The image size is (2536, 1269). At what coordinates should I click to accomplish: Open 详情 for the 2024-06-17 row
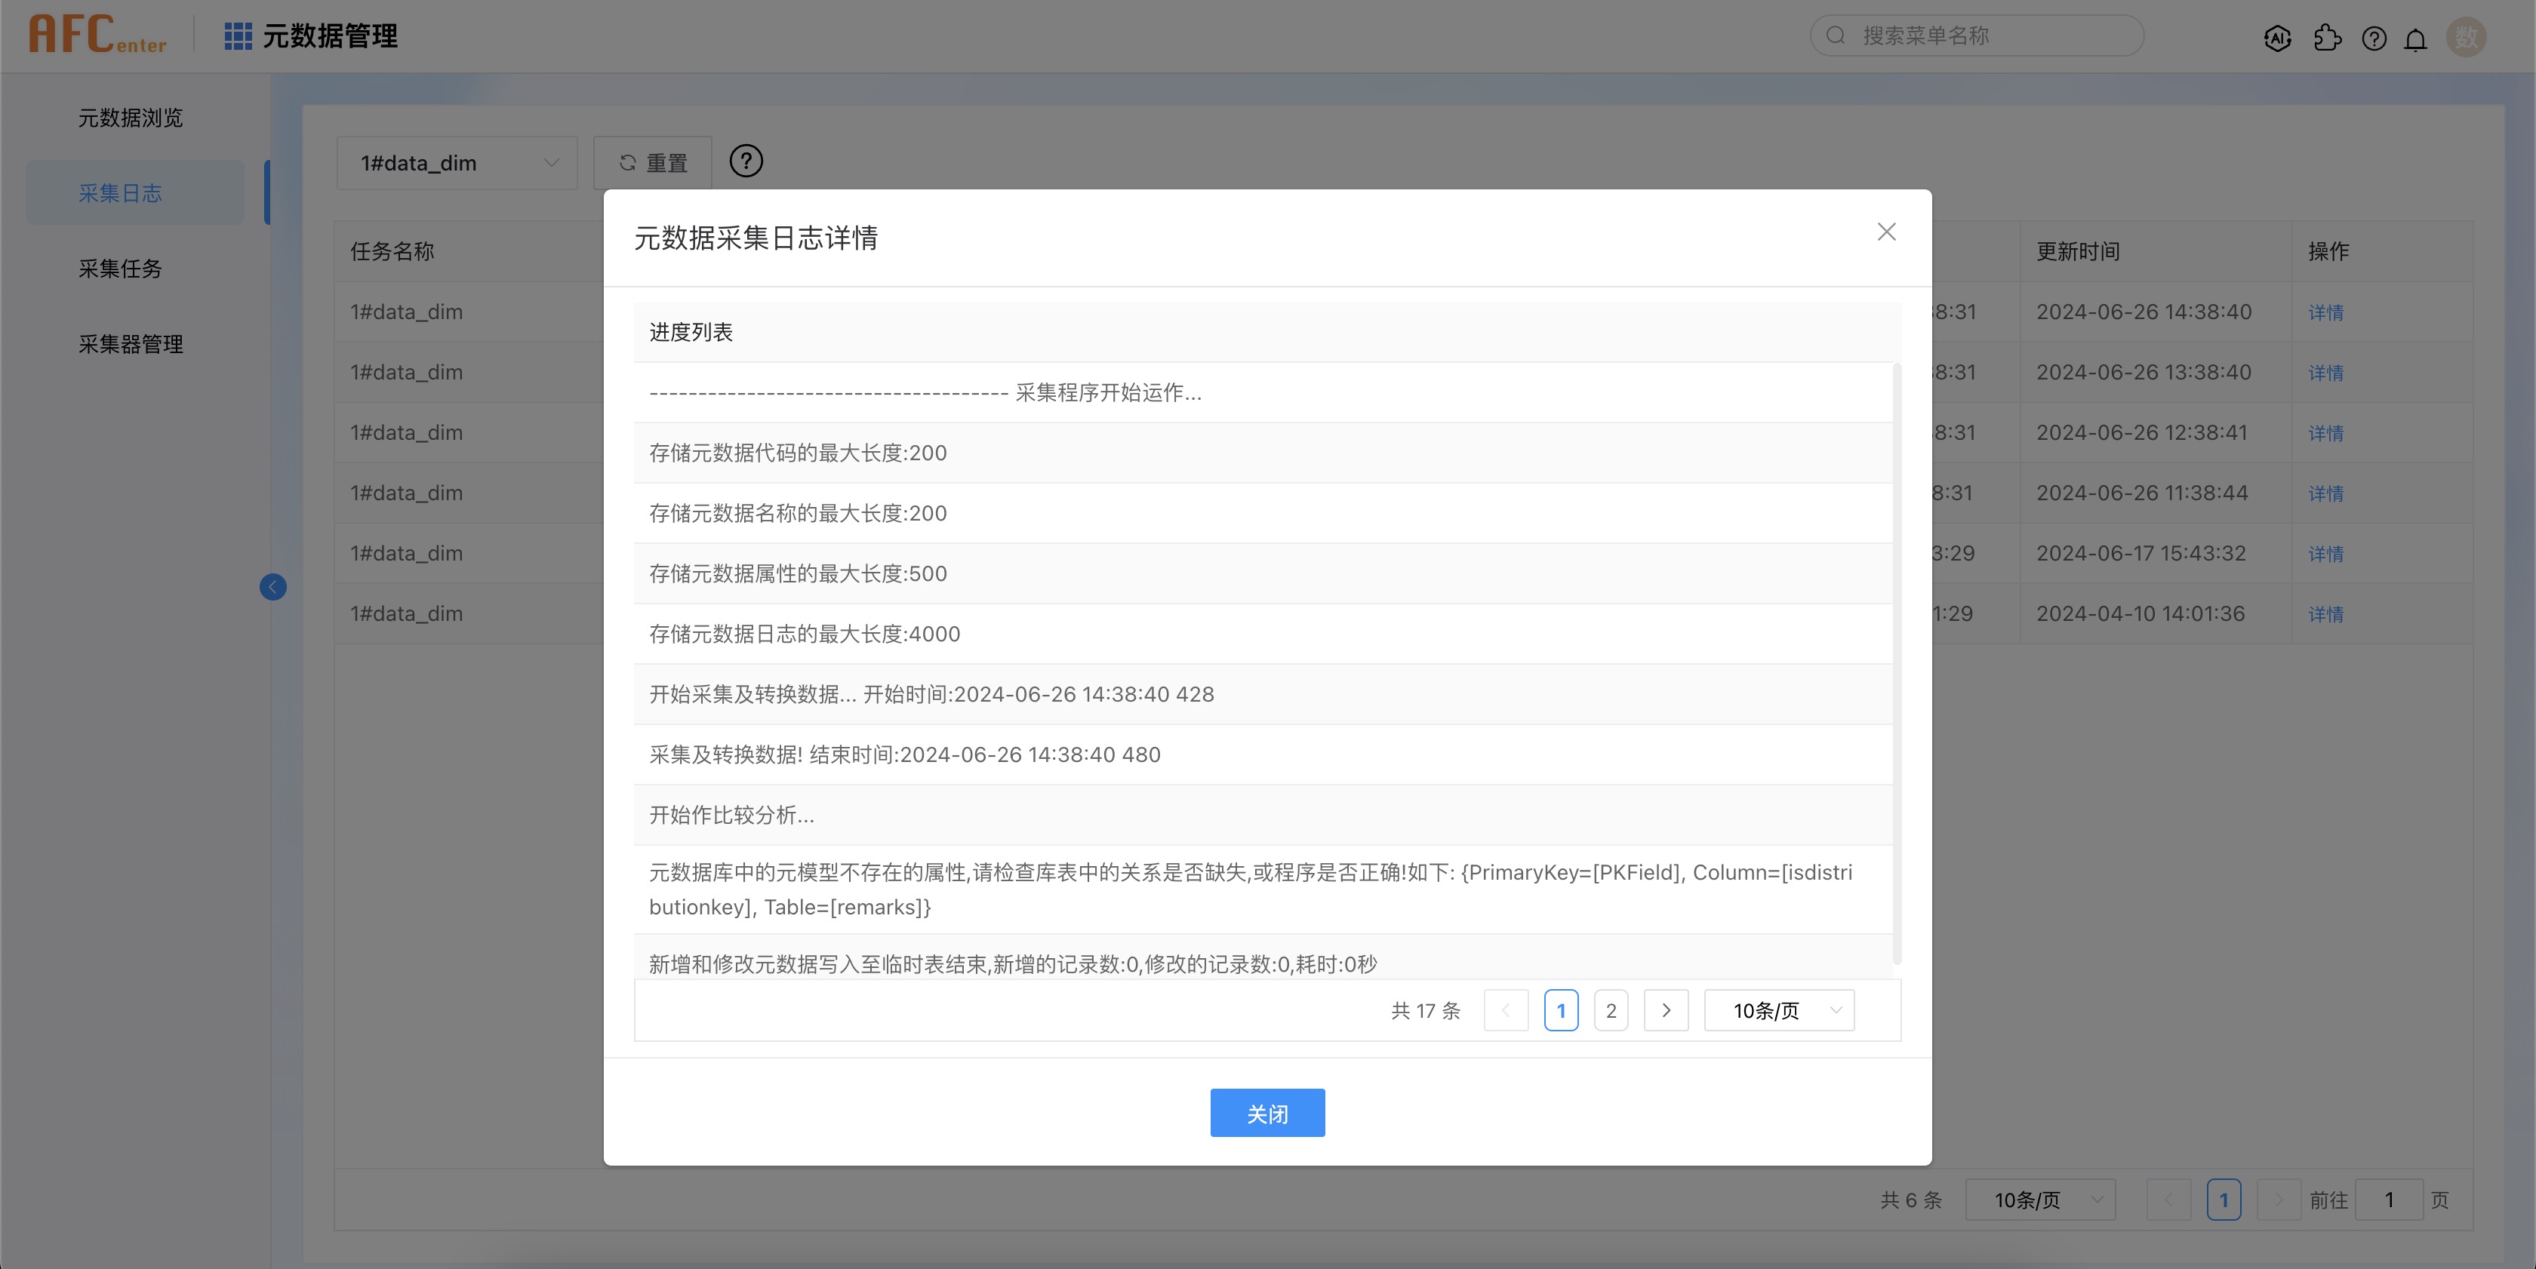2325,554
